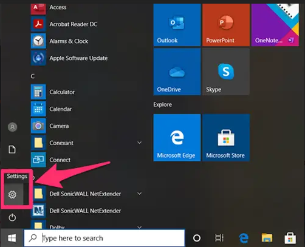Click the Alarms & Clock label
This screenshot has height=247, width=305.
point(69,41)
